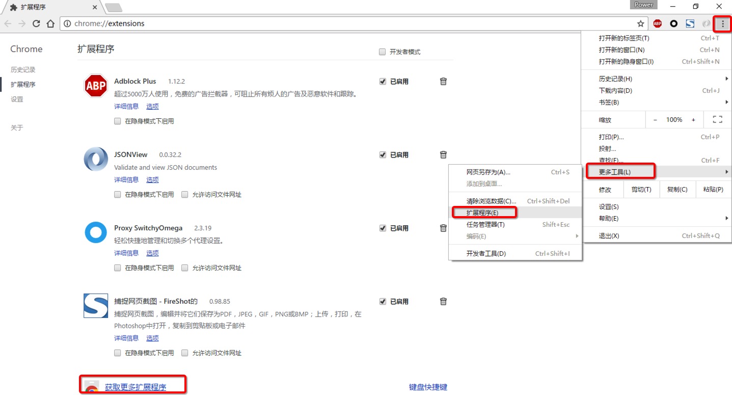
Task: Delete the JSONView extension via trash icon
Action: coord(443,154)
